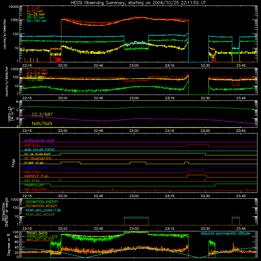
Task: Click the DECIMATION ENERGY or weight axis label
Action: (x=5, y=212)
